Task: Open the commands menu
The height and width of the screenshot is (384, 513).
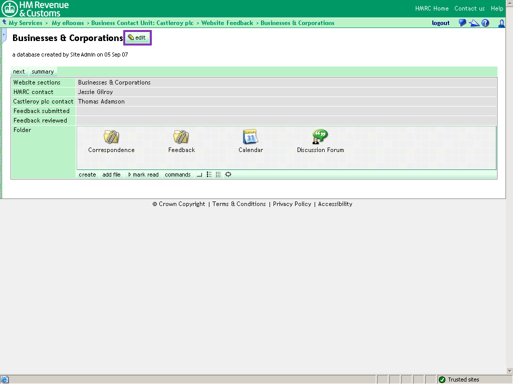Action: click(x=177, y=174)
